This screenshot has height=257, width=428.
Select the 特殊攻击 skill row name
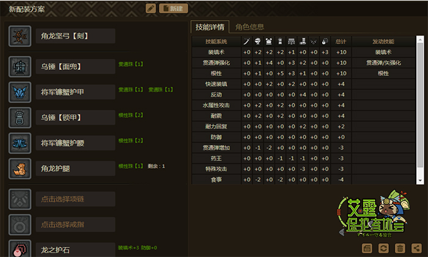(x=216, y=169)
